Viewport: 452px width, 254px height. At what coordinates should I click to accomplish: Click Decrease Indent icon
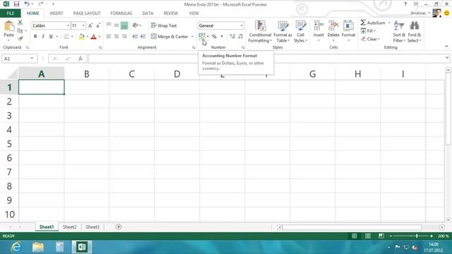pyautogui.click(x=135, y=37)
